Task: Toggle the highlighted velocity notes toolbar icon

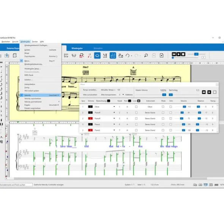Action: coord(113,55)
